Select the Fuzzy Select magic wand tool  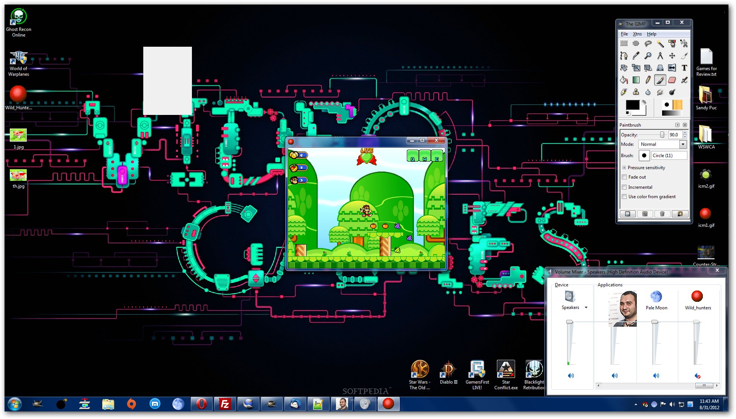point(660,44)
